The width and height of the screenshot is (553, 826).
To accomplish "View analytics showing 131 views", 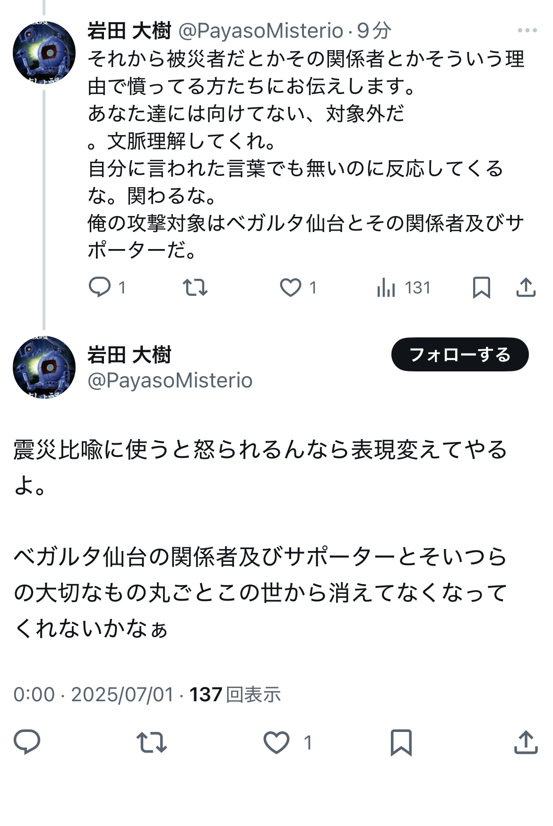I will (x=404, y=287).
